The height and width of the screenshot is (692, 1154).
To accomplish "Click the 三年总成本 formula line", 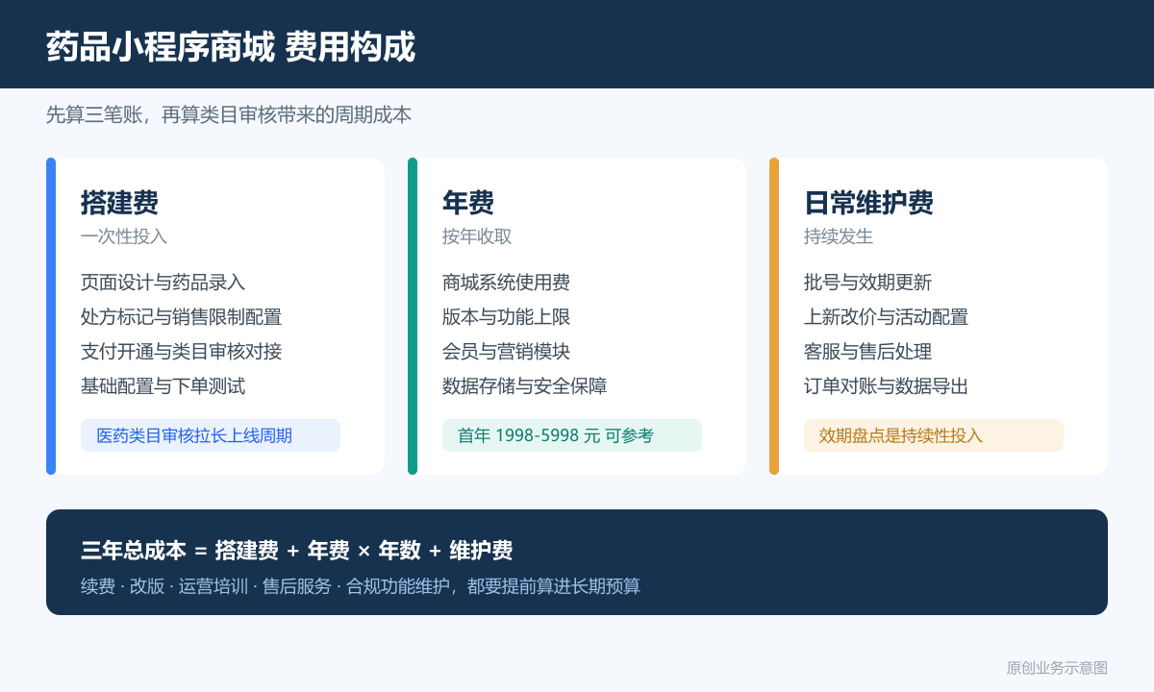I will (297, 551).
